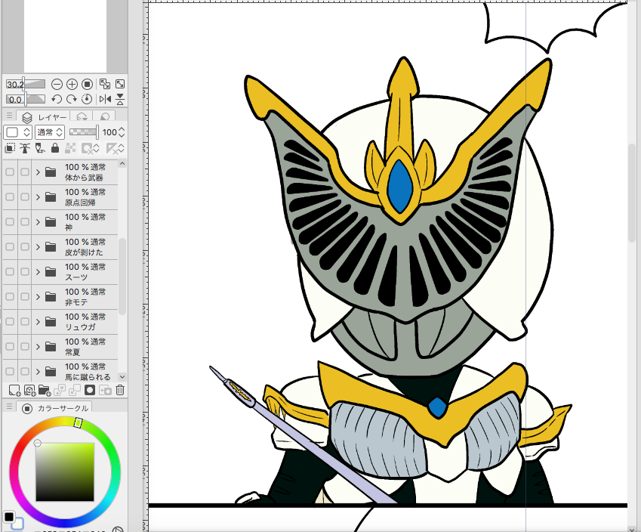This screenshot has height=532, width=641.
Task: Toggle clip to layer below
Action: pyautogui.click(x=11, y=148)
